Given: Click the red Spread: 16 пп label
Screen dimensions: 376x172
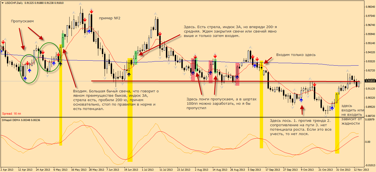Looking at the screenshot, I should [x=12, y=113].
